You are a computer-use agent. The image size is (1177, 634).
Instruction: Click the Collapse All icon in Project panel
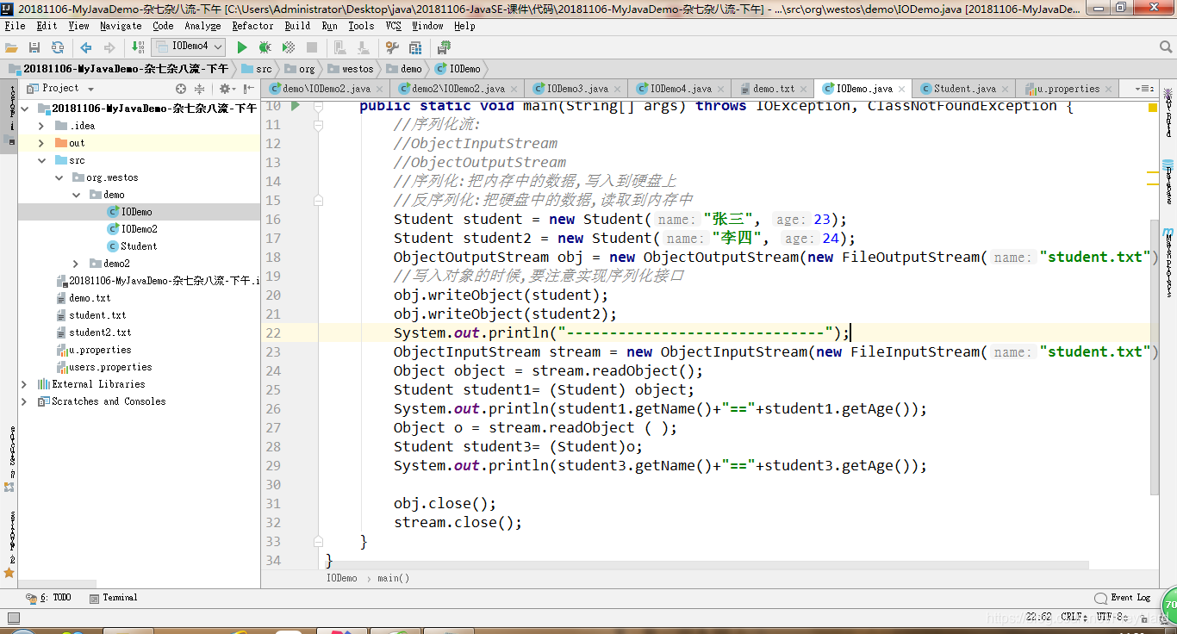click(200, 89)
